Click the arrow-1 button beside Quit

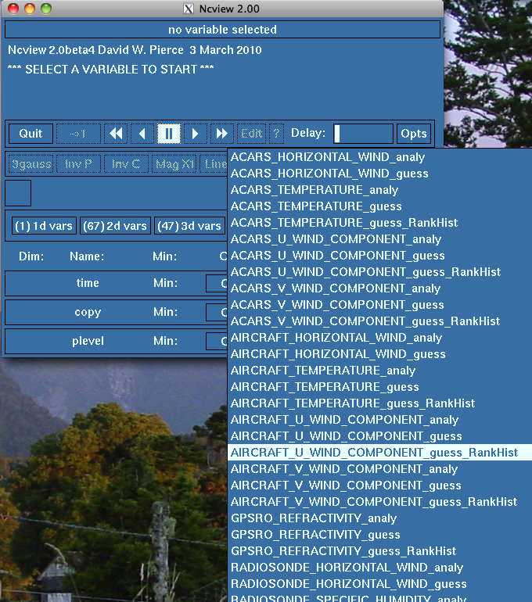(78, 134)
